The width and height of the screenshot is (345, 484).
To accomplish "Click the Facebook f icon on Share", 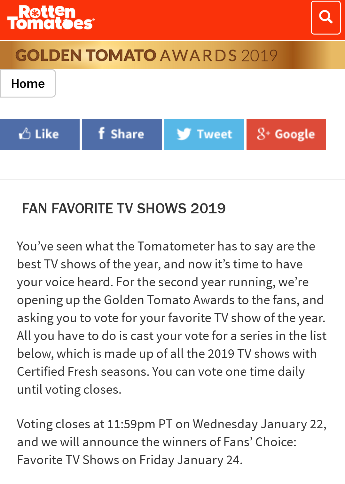I will point(101,133).
